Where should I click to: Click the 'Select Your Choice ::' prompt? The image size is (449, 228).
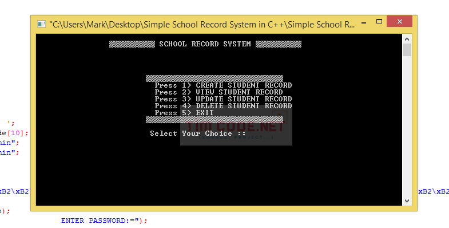[x=198, y=133]
